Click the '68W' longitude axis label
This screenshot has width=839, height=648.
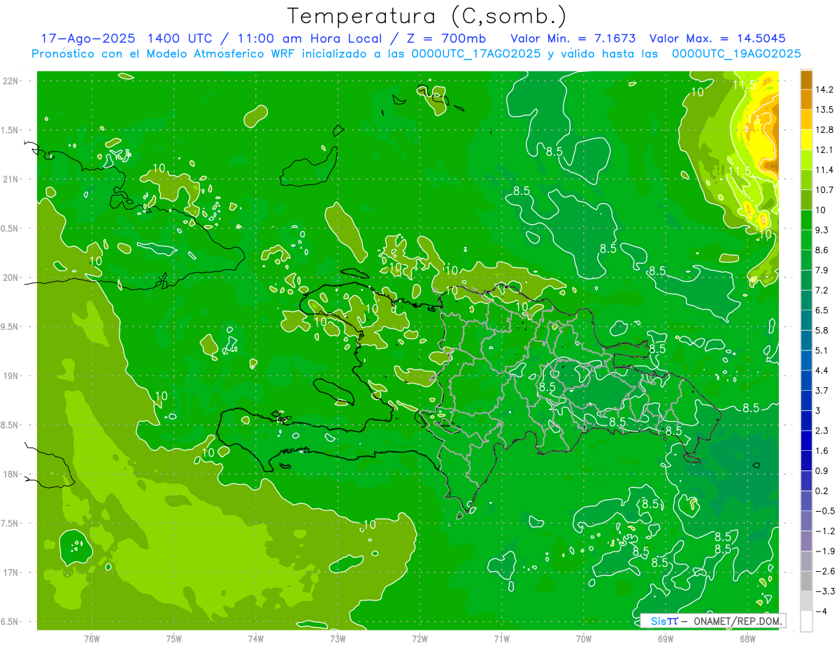pyautogui.click(x=747, y=638)
